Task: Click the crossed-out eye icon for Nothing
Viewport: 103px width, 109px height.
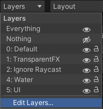Action: click(87, 40)
